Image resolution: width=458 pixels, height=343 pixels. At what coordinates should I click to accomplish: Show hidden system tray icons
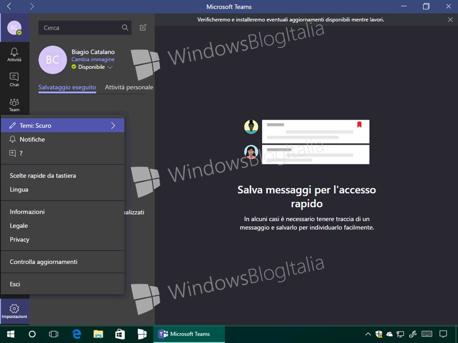(x=368, y=334)
